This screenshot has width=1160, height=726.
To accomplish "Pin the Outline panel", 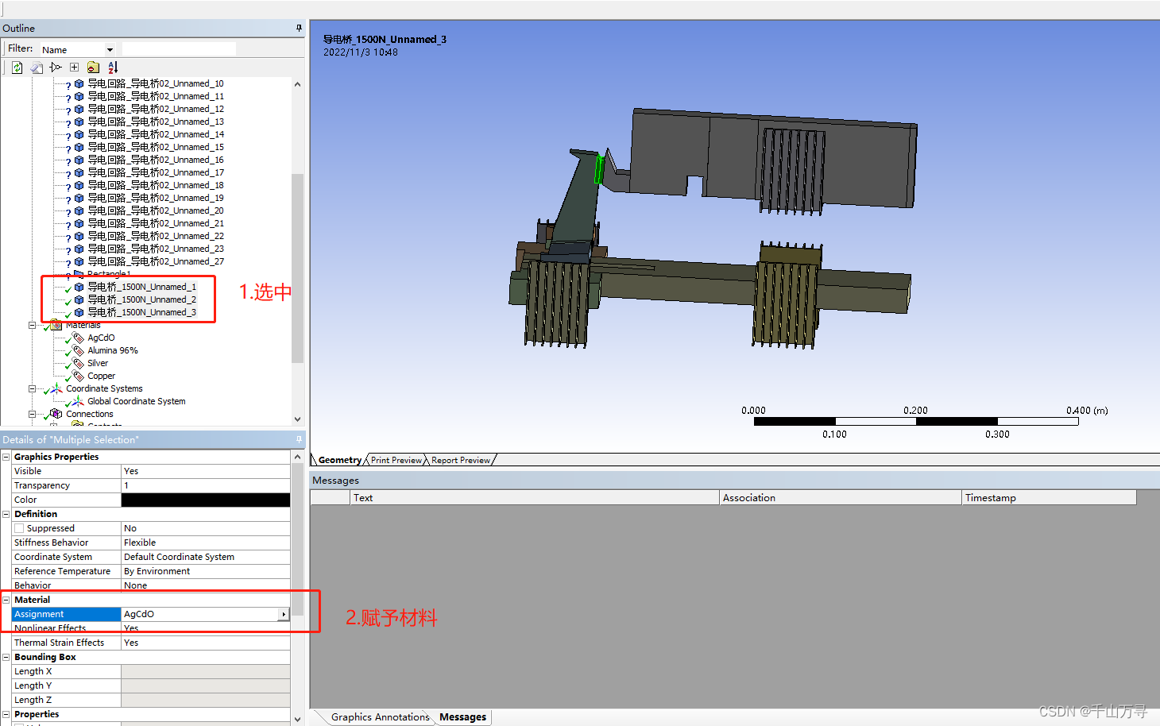I will 299,28.
